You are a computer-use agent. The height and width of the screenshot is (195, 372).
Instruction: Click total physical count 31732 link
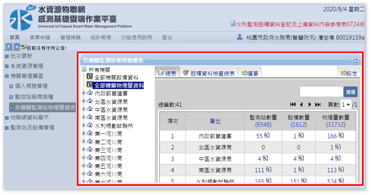pyautogui.click(x=336, y=125)
